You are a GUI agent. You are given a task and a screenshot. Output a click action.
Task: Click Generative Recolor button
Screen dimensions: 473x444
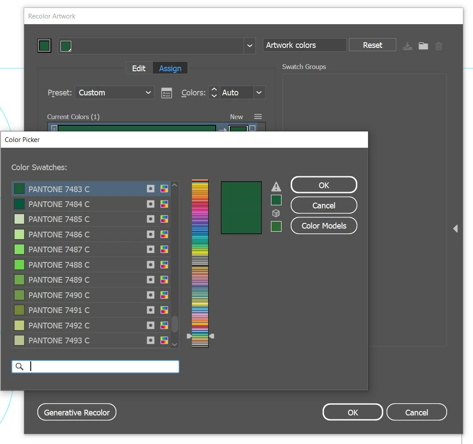click(x=76, y=412)
